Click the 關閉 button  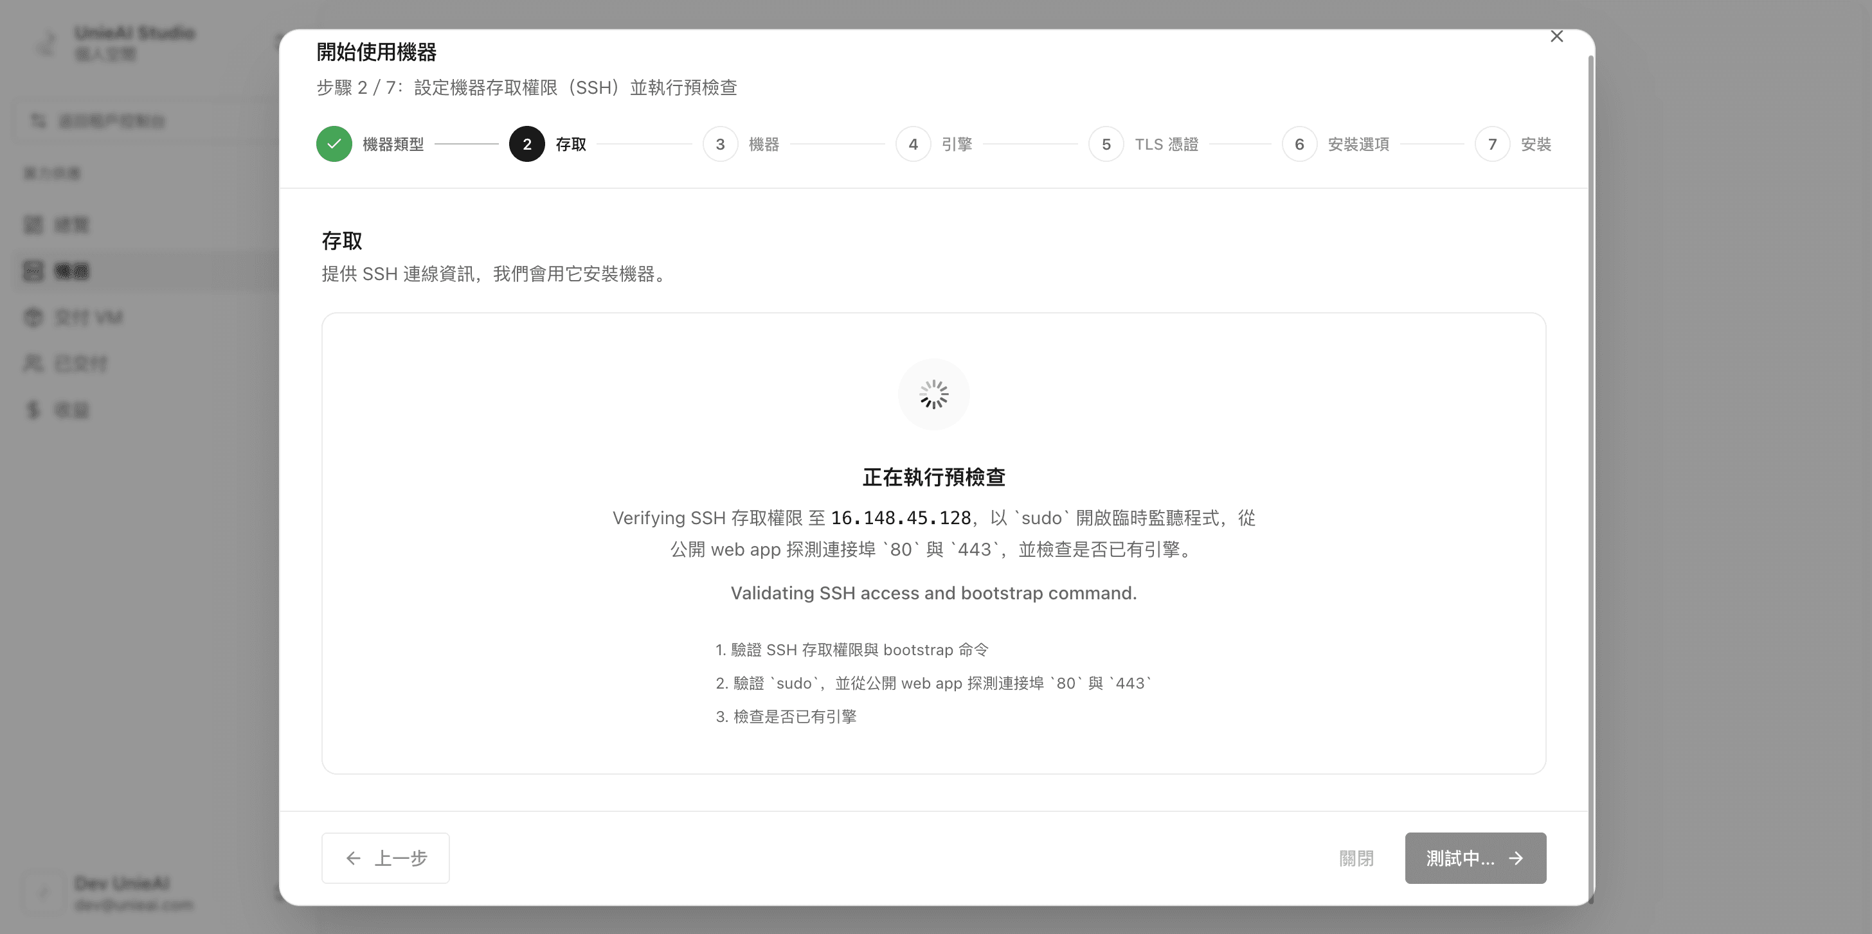pyautogui.click(x=1357, y=858)
